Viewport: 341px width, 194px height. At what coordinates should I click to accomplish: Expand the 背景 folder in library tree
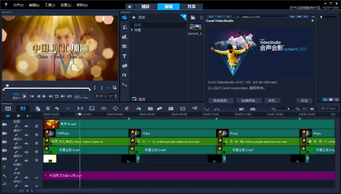click(132, 30)
